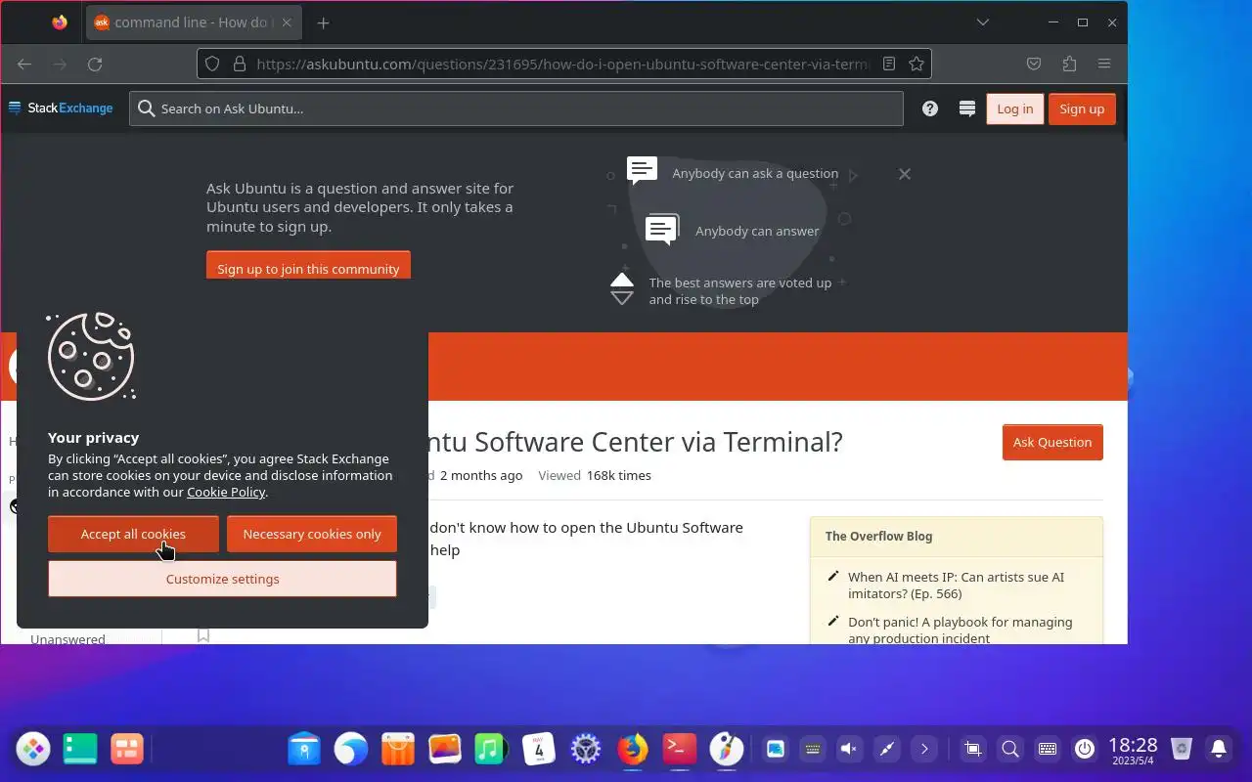Click the tracking protection shield icon

212,65
